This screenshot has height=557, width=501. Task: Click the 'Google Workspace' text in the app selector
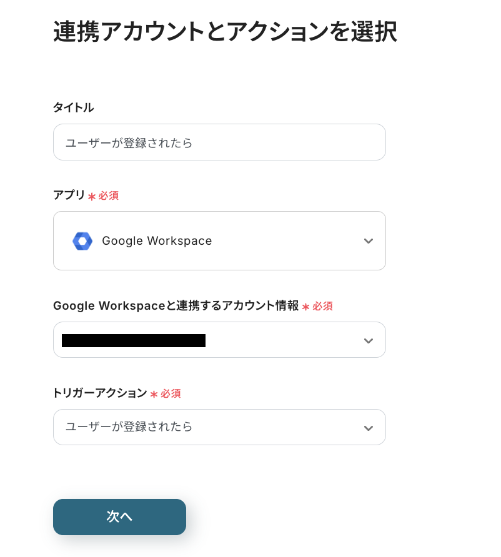coord(157,241)
